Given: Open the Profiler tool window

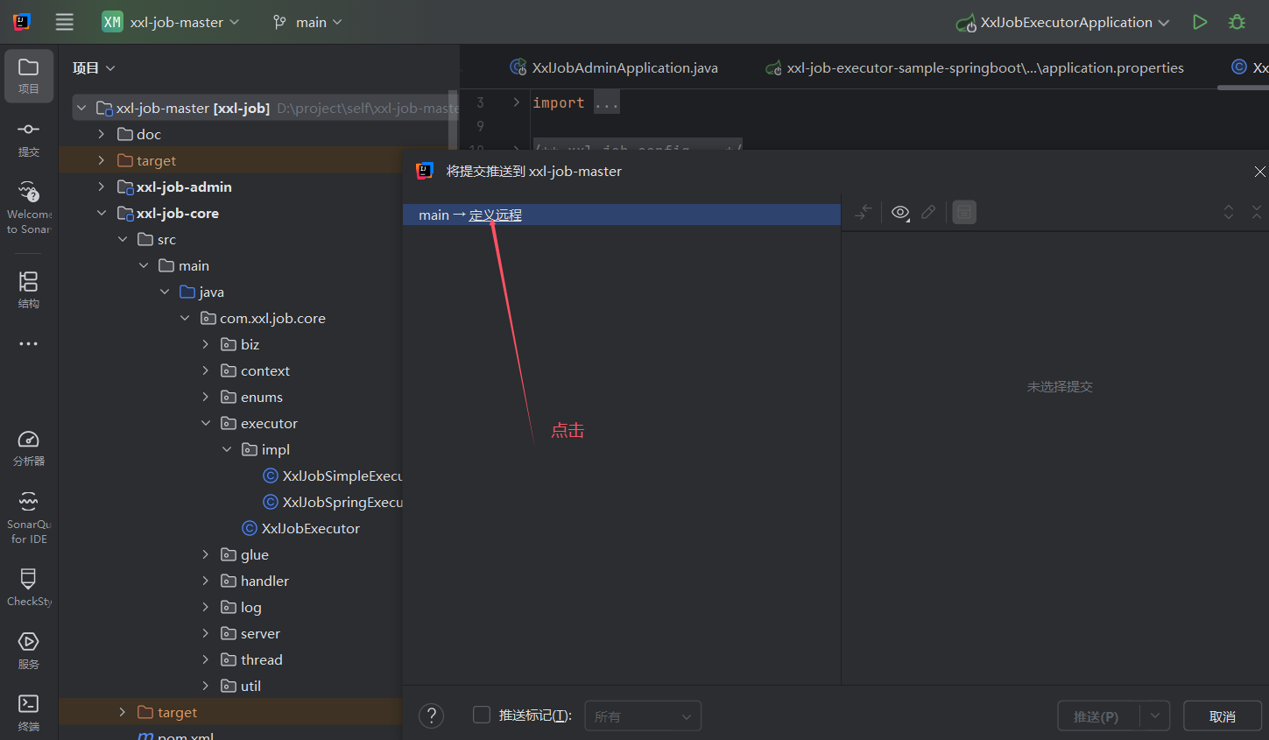Looking at the screenshot, I should click(x=28, y=448).
